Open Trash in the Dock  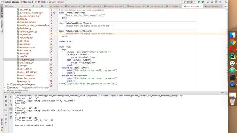tap(233, 101)
